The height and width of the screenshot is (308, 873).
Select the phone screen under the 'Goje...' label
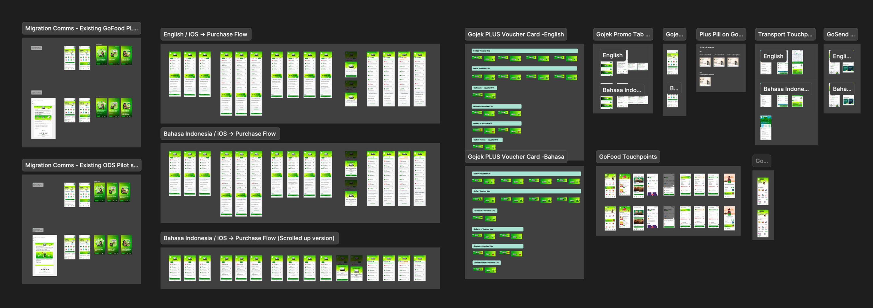(x=673, y=62)
